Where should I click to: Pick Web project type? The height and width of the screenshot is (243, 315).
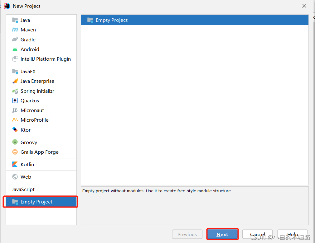point(41,177)
